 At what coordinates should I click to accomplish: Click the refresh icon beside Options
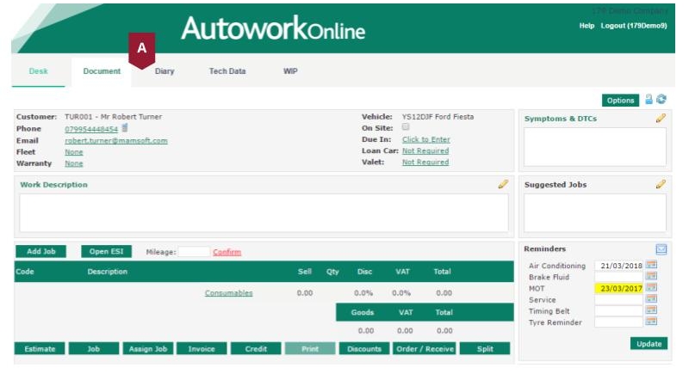pos(661,100)
